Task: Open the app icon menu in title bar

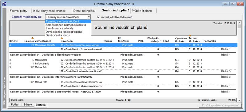Action: point(4,4)
